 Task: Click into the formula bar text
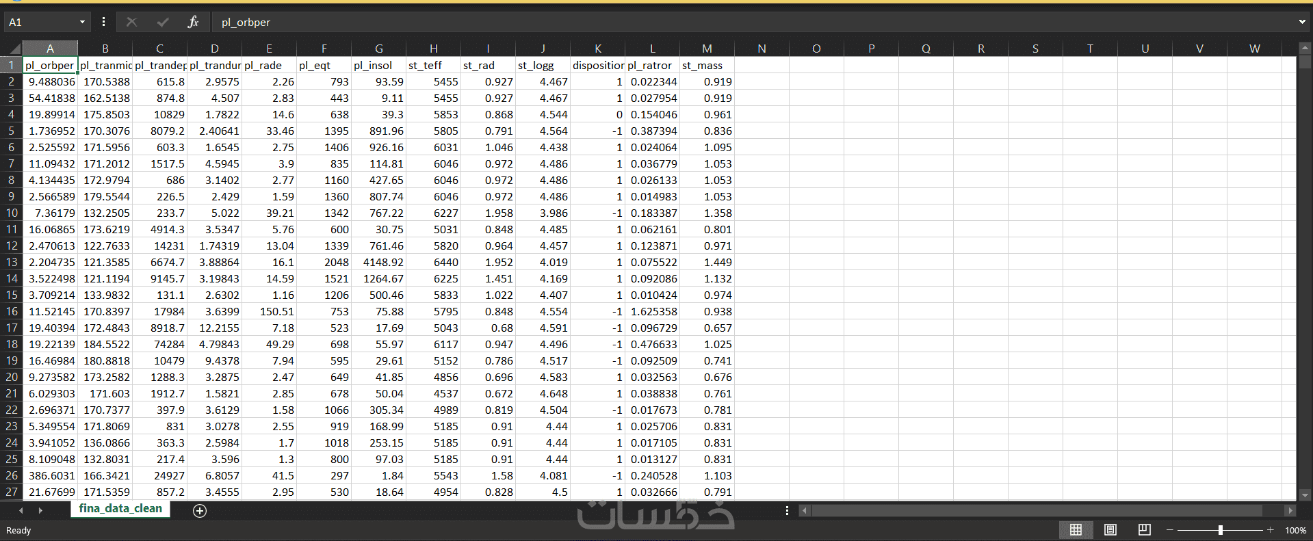[x=753, y=22]
